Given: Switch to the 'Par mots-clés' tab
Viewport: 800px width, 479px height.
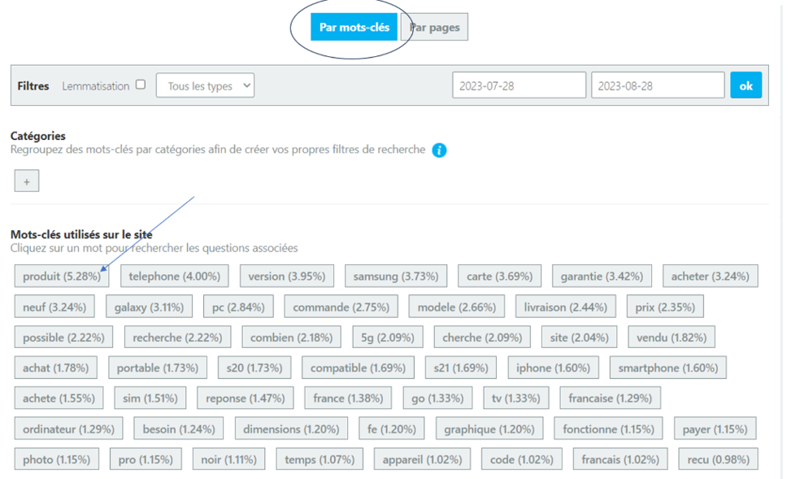Looking at the screenshot, I should tap(354, 27).
